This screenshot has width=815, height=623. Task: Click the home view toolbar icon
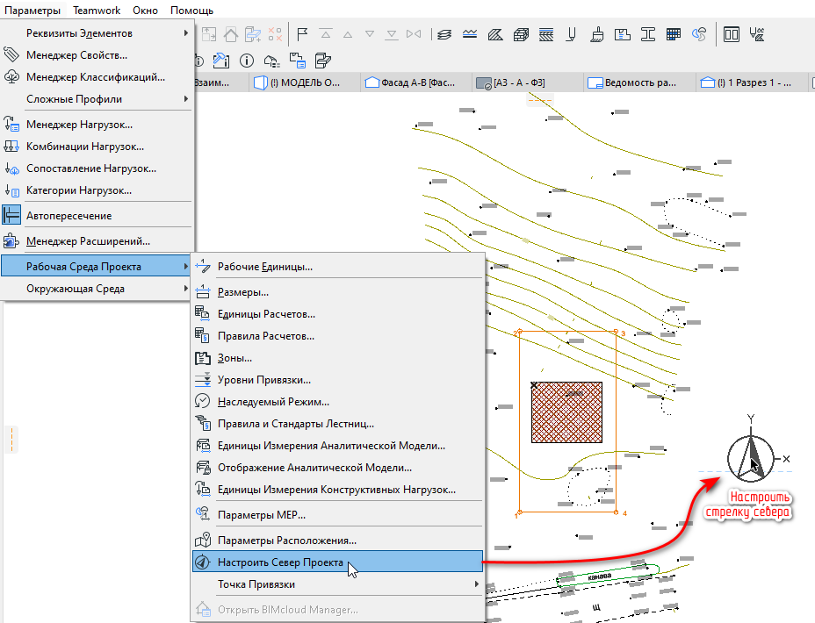point(231,35)
